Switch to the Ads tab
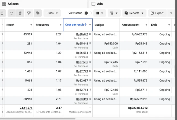This screenshot has height=120, width=177. [x=100, y=4]
